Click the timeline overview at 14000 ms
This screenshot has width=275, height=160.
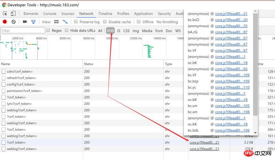[159, 38]
